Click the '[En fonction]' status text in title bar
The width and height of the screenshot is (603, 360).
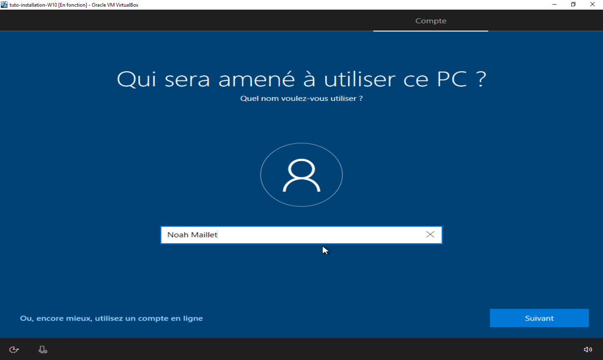[x=73, y=5]
